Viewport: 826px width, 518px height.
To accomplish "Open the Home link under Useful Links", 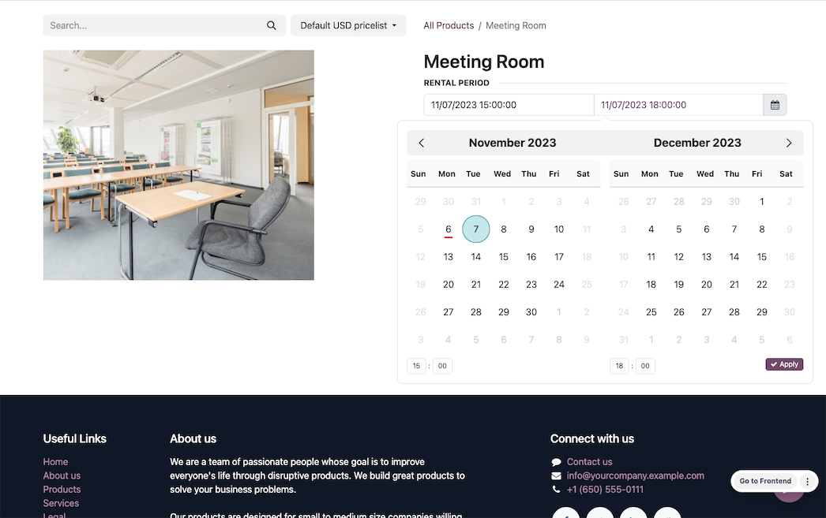I will [x=55, y=461].
